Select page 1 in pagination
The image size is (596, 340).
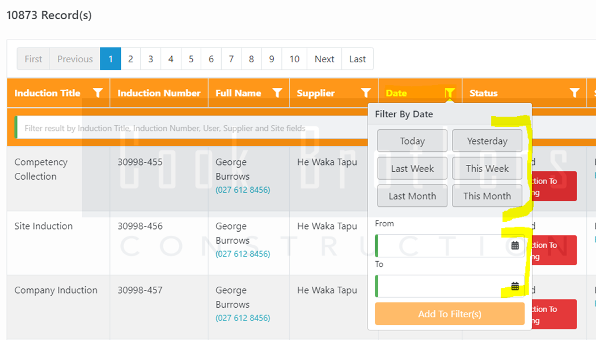click(x=111, y=59)
